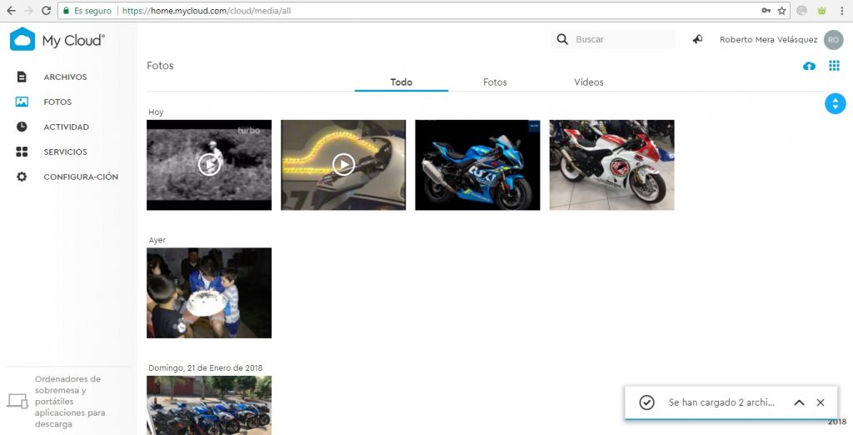This screenshot has height=435, width=853.
Task: Switch to grid view icon
Action: (x=834, y=66)
